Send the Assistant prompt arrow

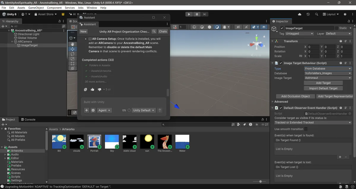click(x=160, y=110)
